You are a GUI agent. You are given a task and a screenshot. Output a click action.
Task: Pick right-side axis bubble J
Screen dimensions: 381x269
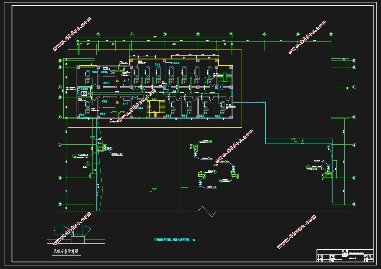click(x=354, y=145)
